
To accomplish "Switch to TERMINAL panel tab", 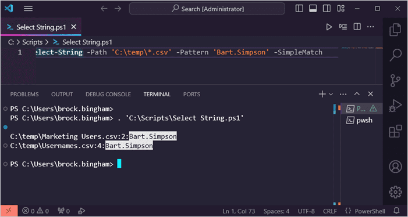I will 157,95.
